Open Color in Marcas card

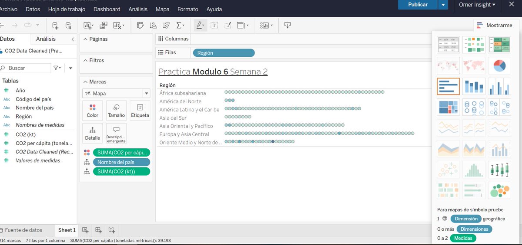pos(93,111)
